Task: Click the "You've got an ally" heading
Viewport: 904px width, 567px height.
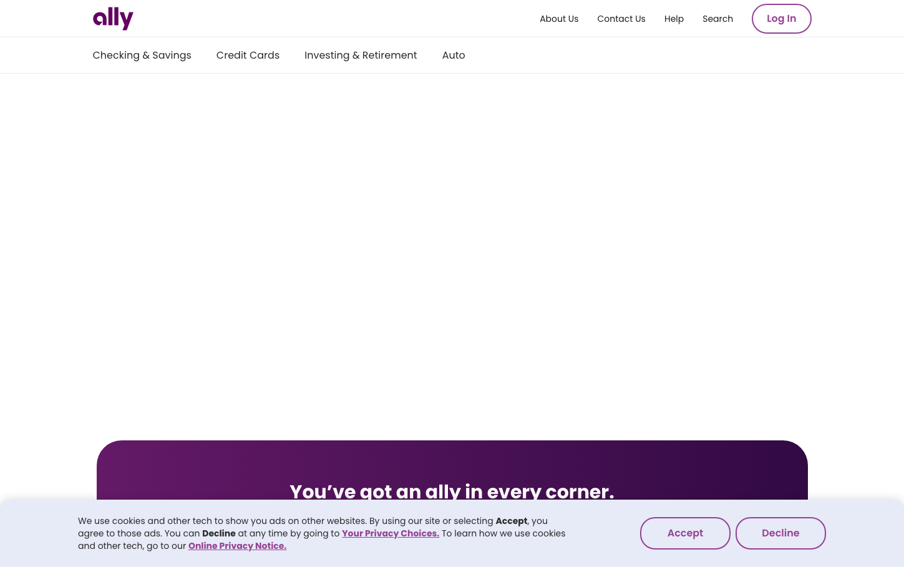Action: 452,490
